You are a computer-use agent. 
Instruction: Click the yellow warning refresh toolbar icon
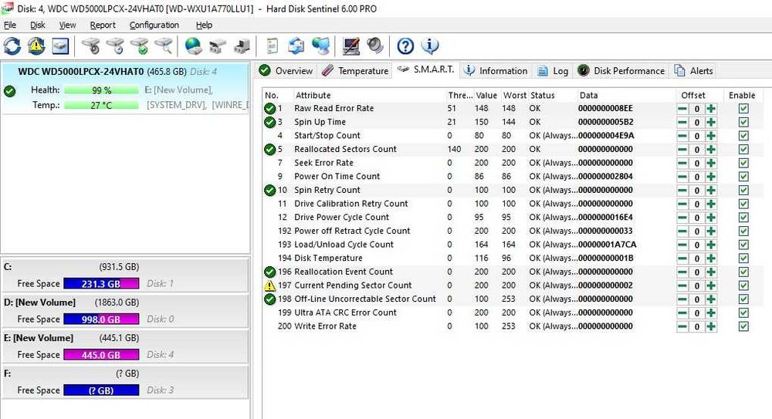click(36, 46)
